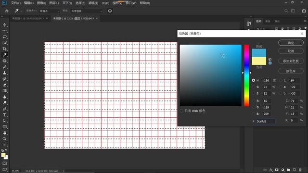This screenshot has width=308, height=173.
Task: Select the G green radio button
Action: [254, 107]
